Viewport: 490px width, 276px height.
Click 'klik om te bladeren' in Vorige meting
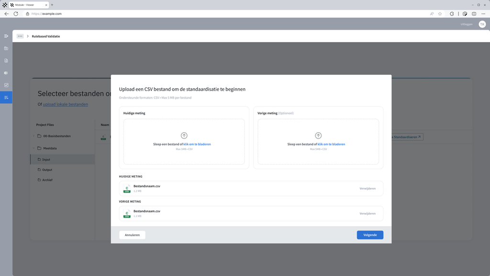pyautogui.click(x=331, y=144)
